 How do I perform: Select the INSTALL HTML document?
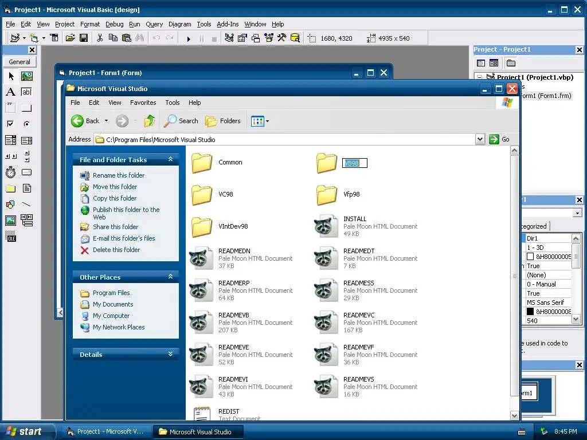pos(365,226)
